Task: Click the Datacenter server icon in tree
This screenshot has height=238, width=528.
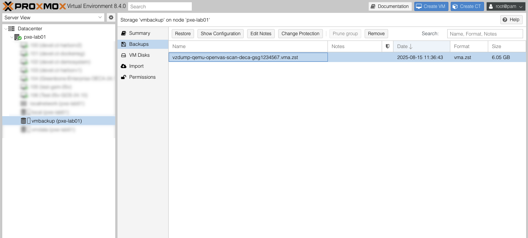Action: [x=11, y=29]
